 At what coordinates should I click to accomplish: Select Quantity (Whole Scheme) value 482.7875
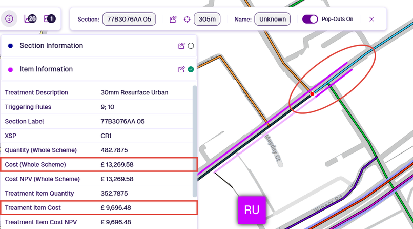point(114,150)
